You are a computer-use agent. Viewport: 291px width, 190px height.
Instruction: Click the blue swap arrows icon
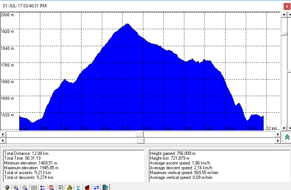pos(96,187)
